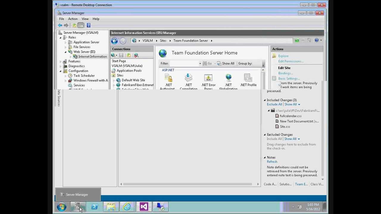Switch to the Team E... tab
The width and height of the screenshot is (381, 214).
click(x=301, y=184)
